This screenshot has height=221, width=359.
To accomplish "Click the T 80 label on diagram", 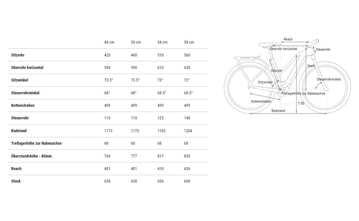I will pyautogui.click(x=301, y=103).
